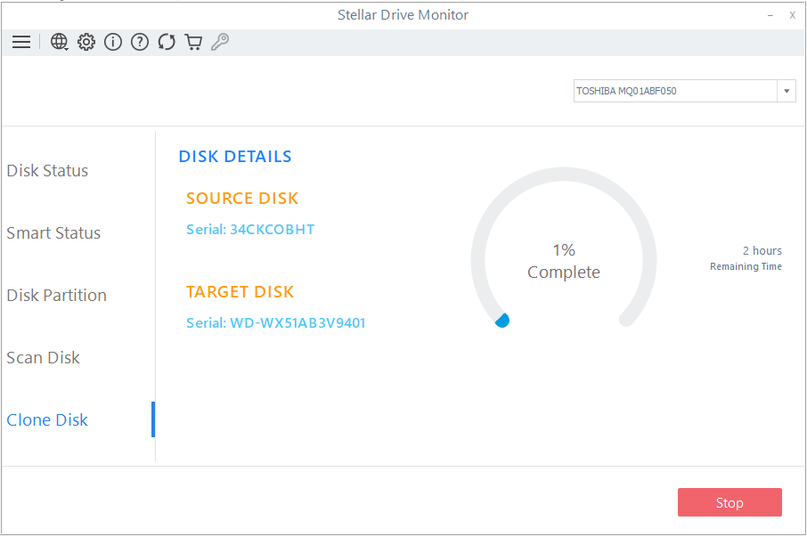Screen dimensions: 807x537
Task: Click the Stellar Drive Monitor title
Action: pyautogui.click(x=403, y=15)
